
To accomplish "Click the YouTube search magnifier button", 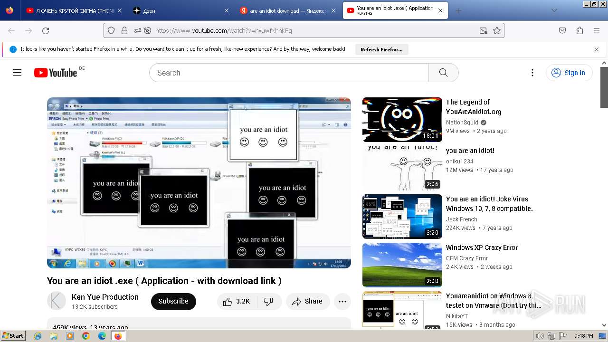I will [443, 73].
